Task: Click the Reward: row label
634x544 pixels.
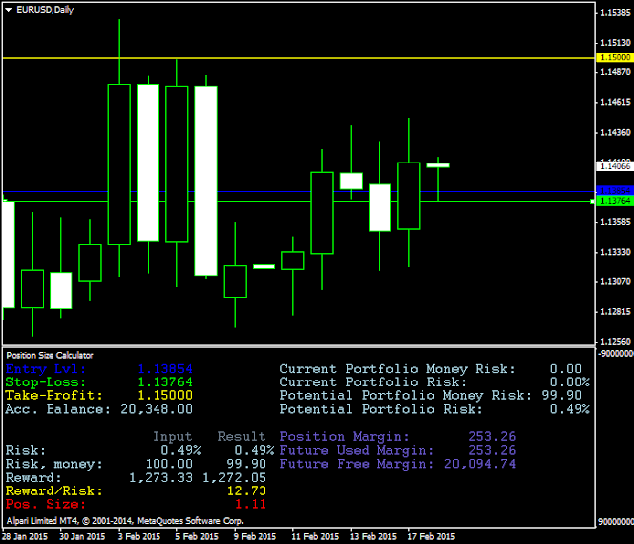Action: pos(34,478)
